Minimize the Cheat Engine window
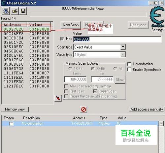This screenshot has height=153, width=165. 150,3
